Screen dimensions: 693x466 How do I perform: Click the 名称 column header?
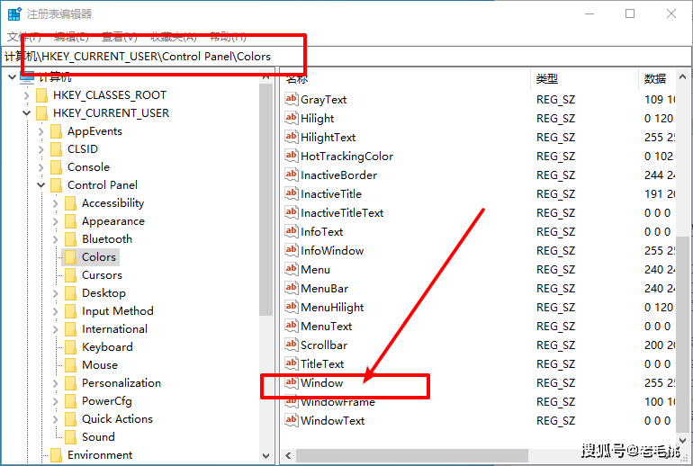(x=297, y=79)
